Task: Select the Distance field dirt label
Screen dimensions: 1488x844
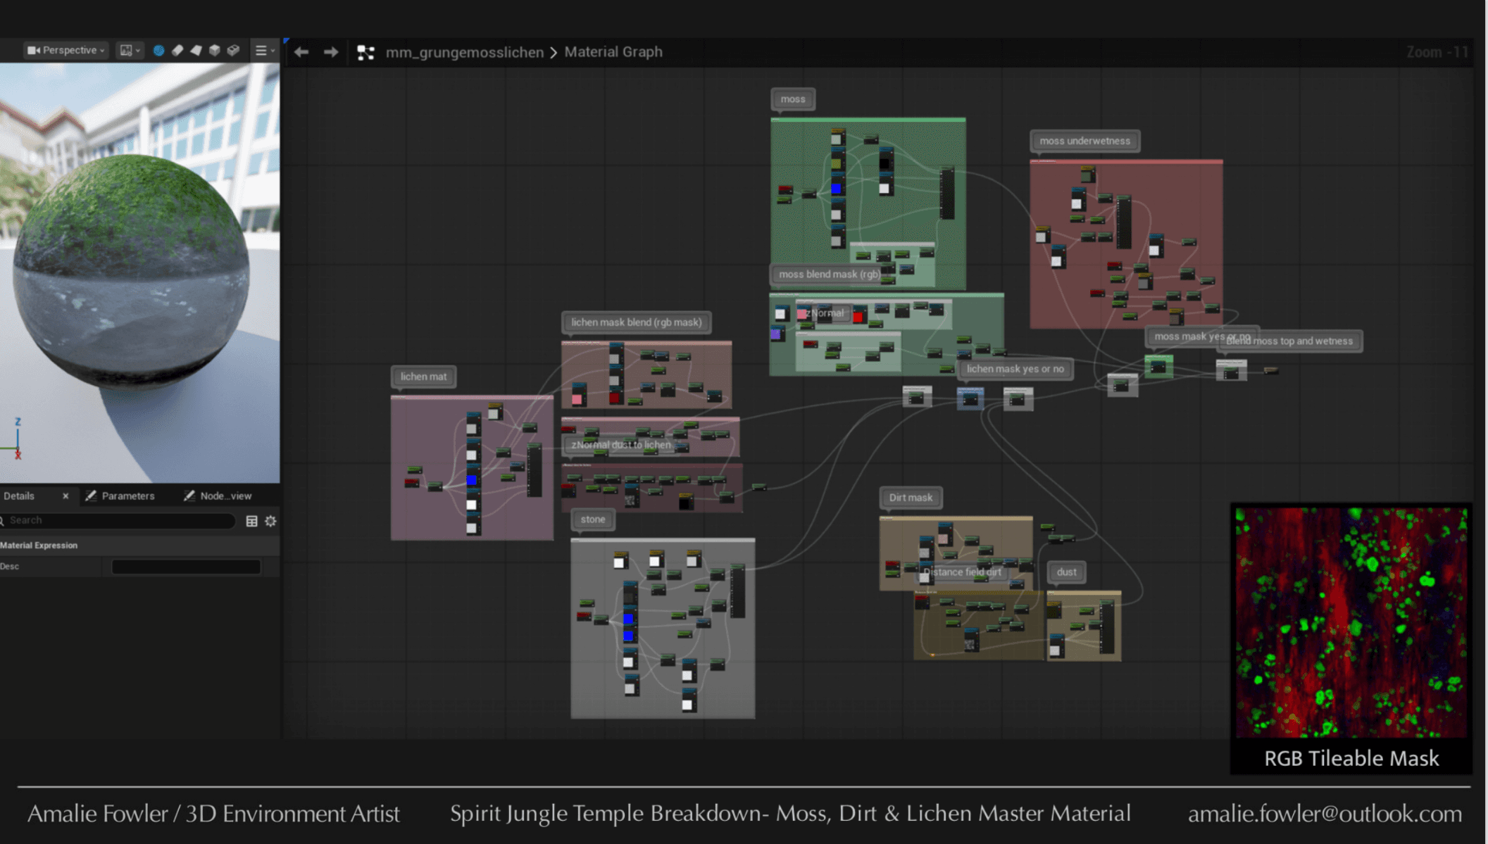Action: pos(962,572)
